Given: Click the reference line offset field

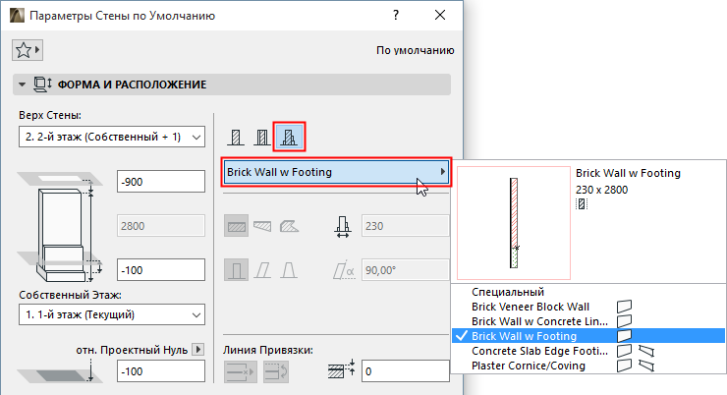Looking at the screenshot, I should pyautogui.click(x=404, y=371).
